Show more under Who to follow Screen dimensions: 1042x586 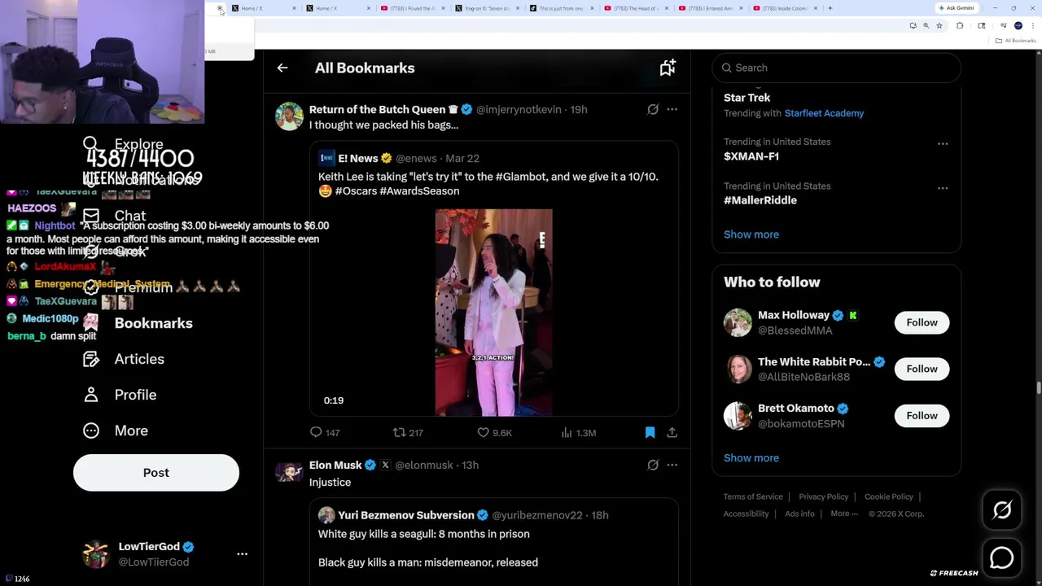(751, 457)
